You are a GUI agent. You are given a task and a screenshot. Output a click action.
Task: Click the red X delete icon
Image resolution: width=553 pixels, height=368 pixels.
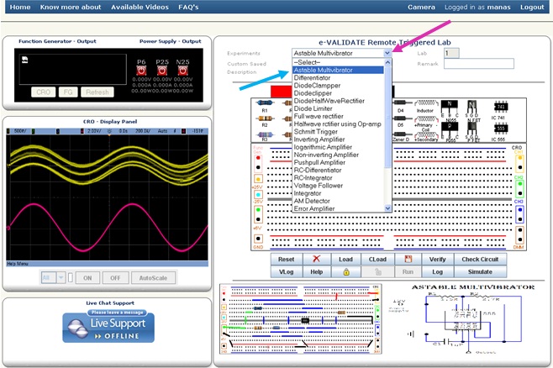(316, 260)
